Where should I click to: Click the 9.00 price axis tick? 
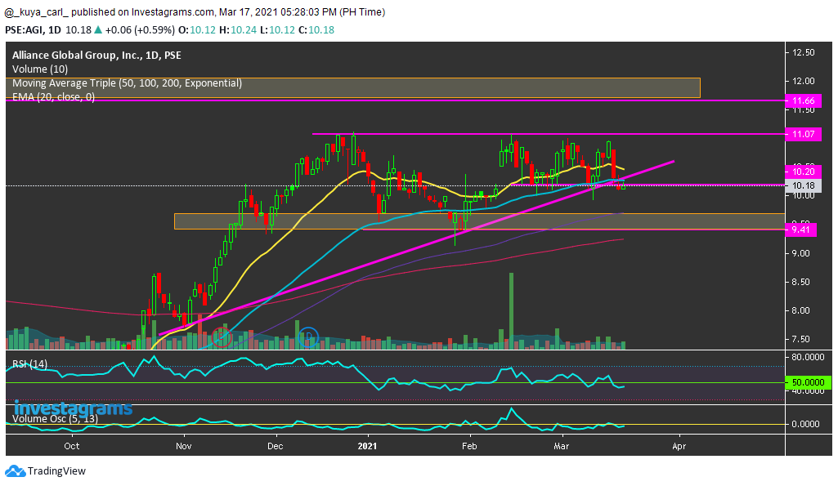[x=801, y=253]
